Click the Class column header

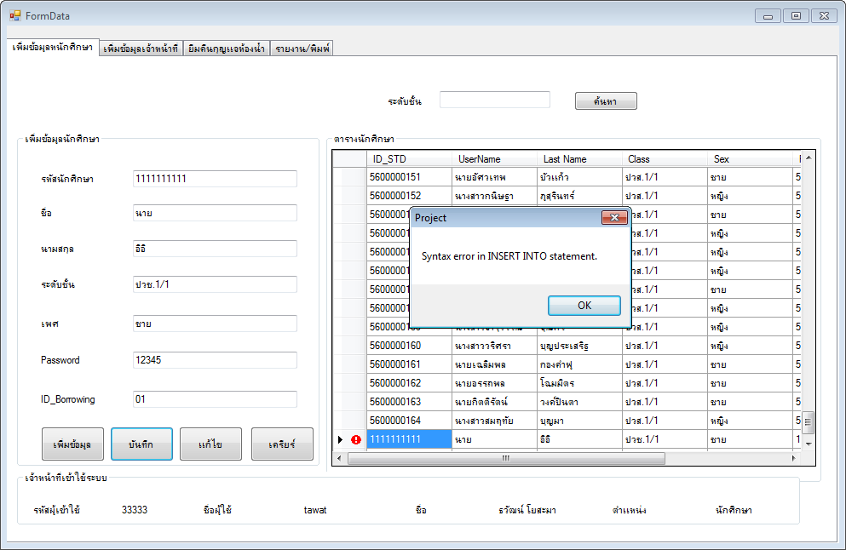pyautogui.click(x=665, y=159)
